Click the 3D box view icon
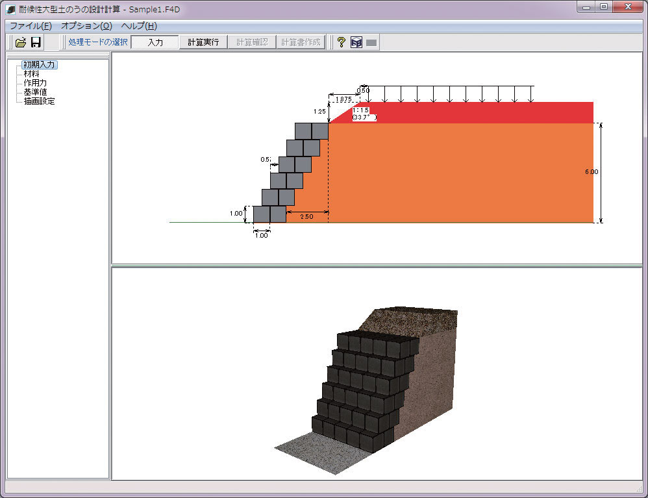Image resolution: width=648 pixels, height=498 pixels. [x=356, y=42]
